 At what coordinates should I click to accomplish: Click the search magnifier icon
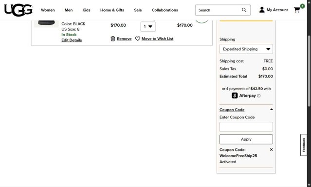tap(244, 10)
